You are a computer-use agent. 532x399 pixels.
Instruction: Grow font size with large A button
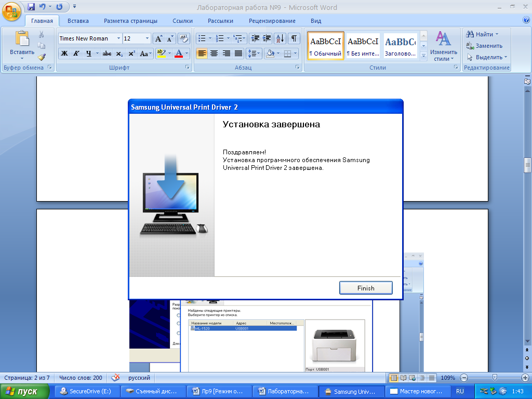(158, 38)
